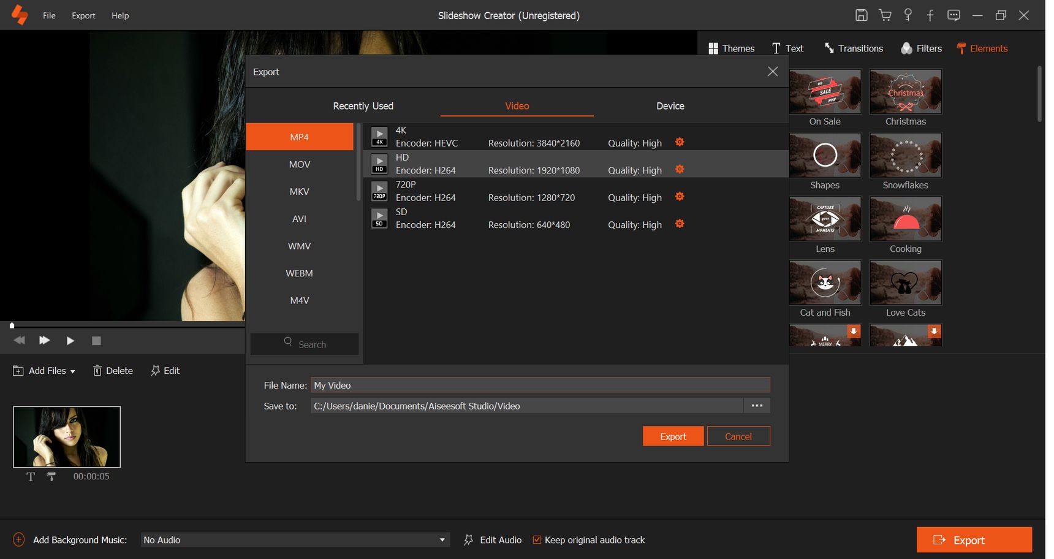Viewport: 1054px width, 559px height.
Task: Select the SD preset format icon
Action: click(379, 218)
